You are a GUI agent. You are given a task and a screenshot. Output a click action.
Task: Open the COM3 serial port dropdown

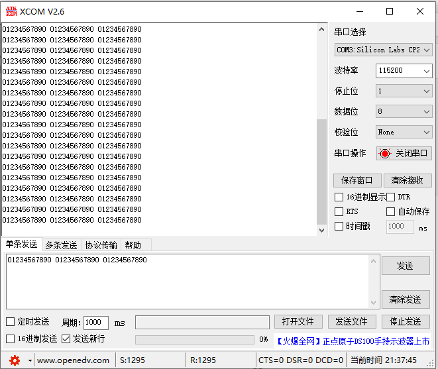[383, 50]
